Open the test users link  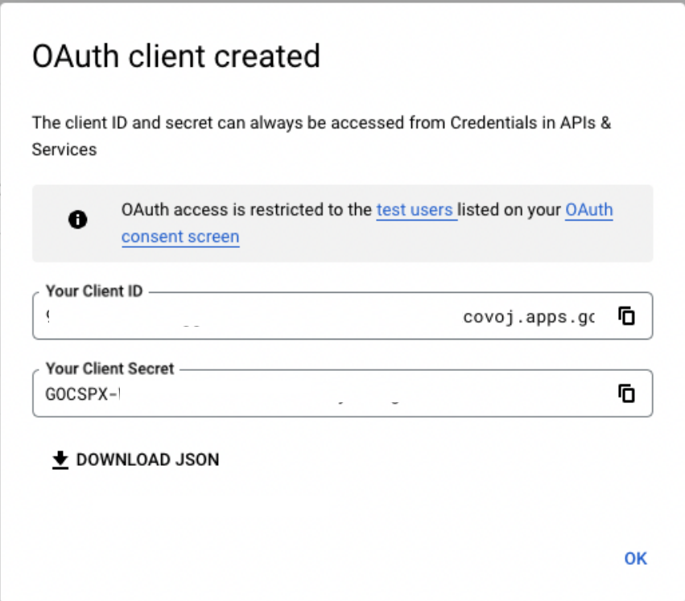point(415,210)
